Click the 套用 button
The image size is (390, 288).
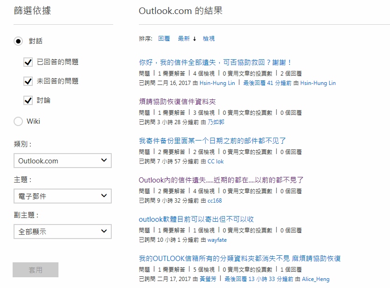36,270
